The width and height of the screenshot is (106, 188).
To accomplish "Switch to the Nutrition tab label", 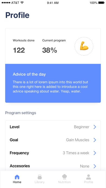I will coord(64,182).
